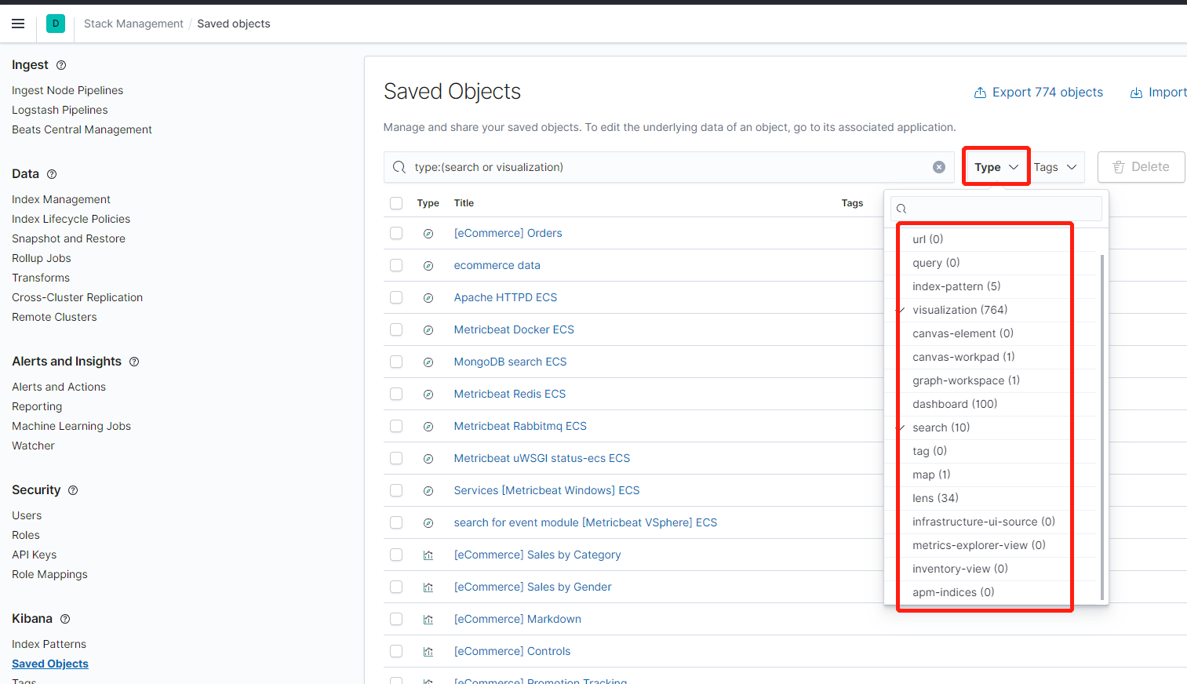
Task: Check the box for [eCommerce] Markdown
Action: [396, 619]
